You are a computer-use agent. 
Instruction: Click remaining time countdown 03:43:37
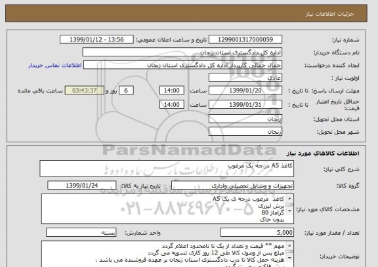click(x=85, y=91)
